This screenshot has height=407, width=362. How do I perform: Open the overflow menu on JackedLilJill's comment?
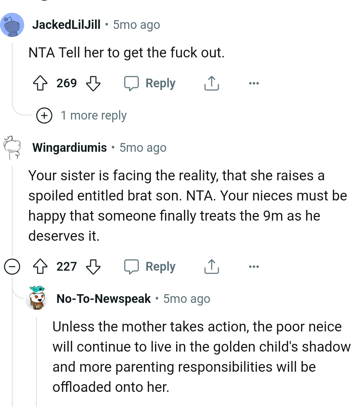tap(254, 83)
